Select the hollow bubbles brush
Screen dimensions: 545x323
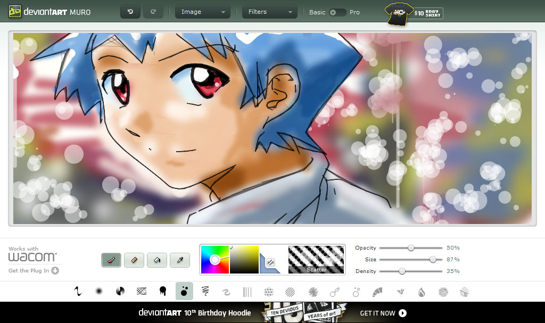pyautogui.click(x=356, y=292)
